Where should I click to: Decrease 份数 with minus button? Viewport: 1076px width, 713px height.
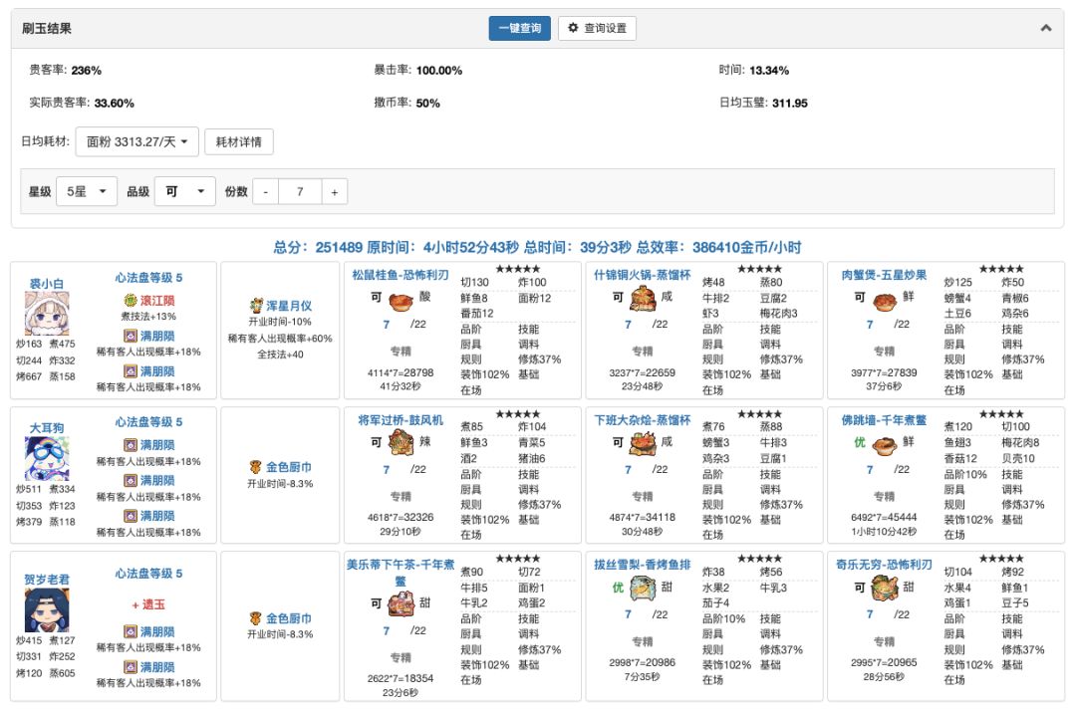(265, 191)
